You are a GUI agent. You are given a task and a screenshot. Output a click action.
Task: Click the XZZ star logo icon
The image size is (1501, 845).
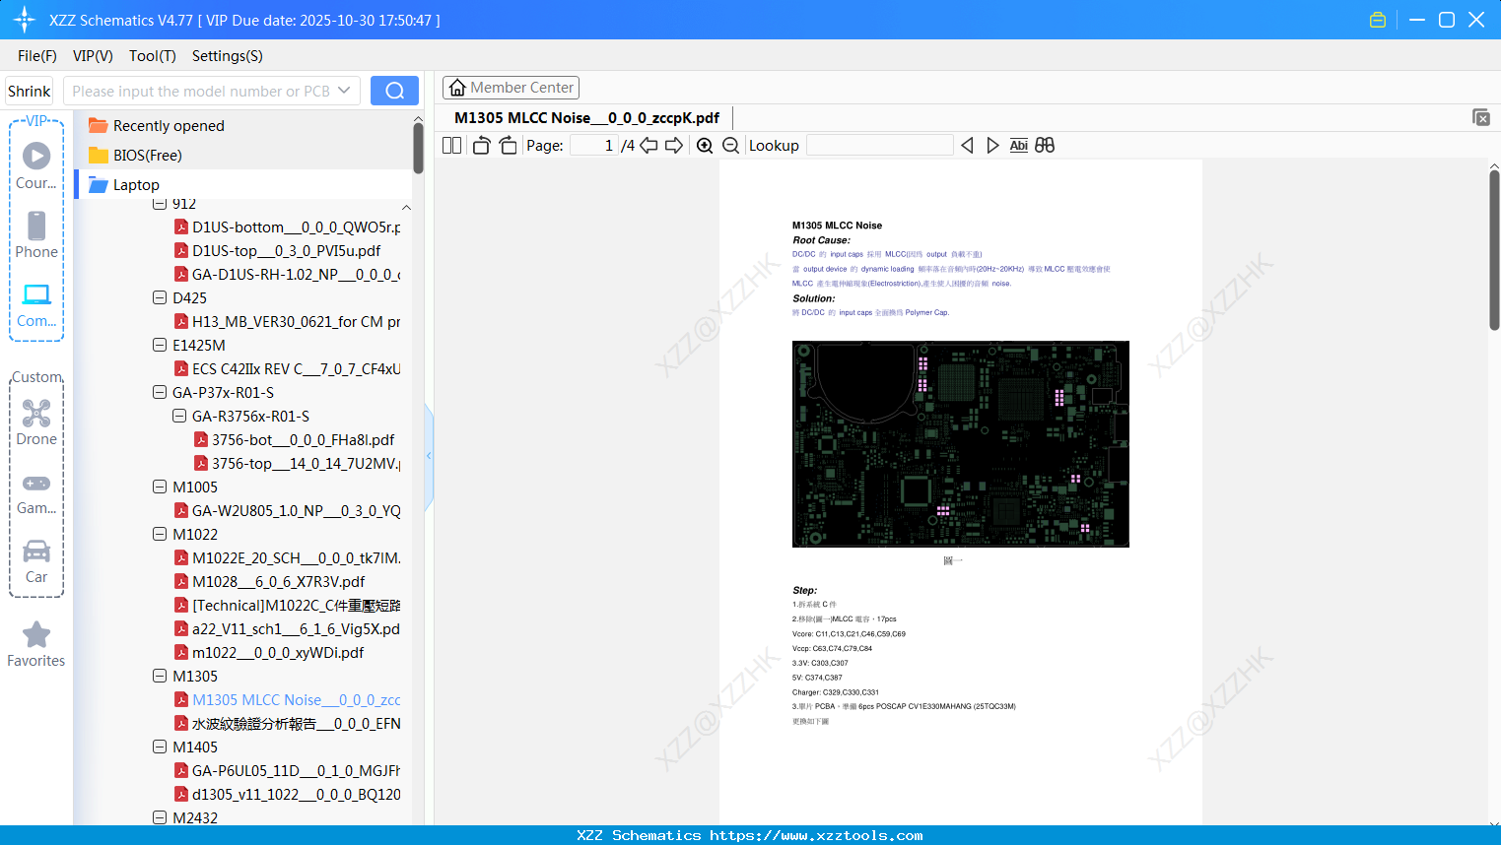click(25, 20)
